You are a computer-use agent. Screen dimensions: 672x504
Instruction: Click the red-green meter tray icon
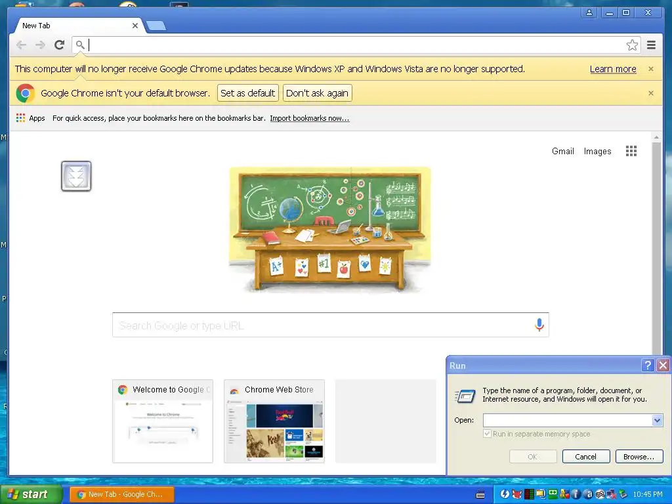(530, 494)
